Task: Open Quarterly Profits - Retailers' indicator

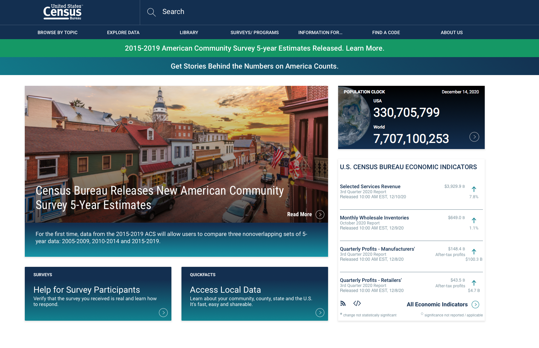Action: tap(371, 280)
